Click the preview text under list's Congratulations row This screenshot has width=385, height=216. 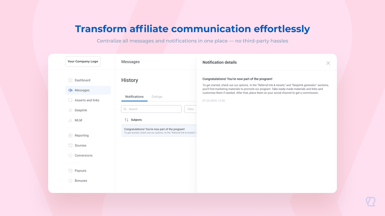160,133
